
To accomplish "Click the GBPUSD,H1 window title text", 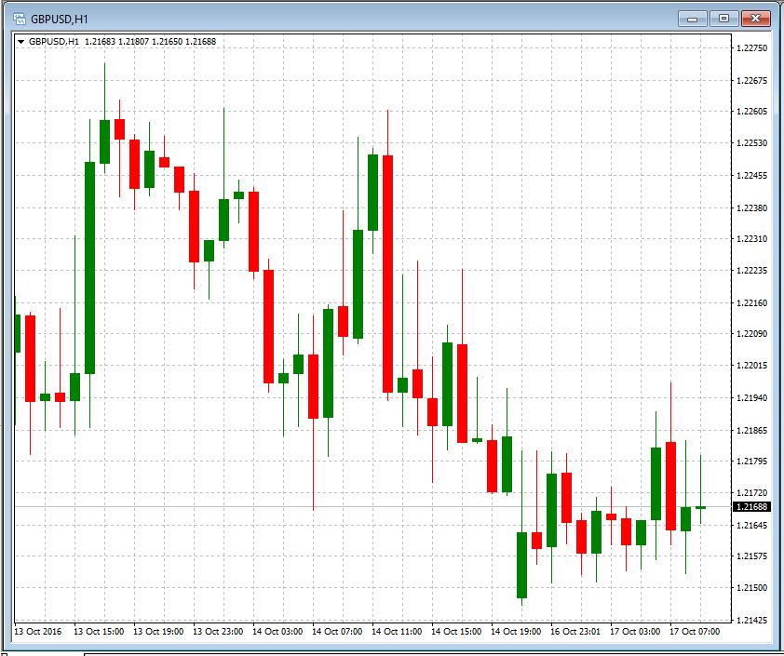I will (x=60, y=20).
